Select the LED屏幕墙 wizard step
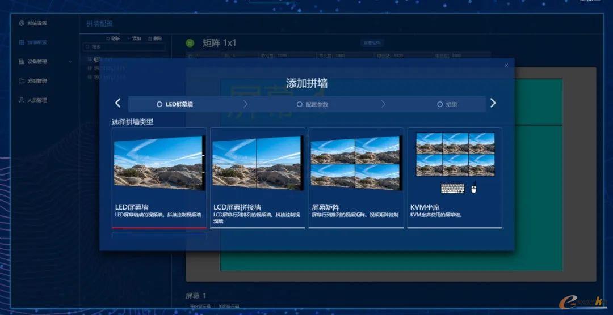The width and height of the screenshot is (613, 315). 175,104
